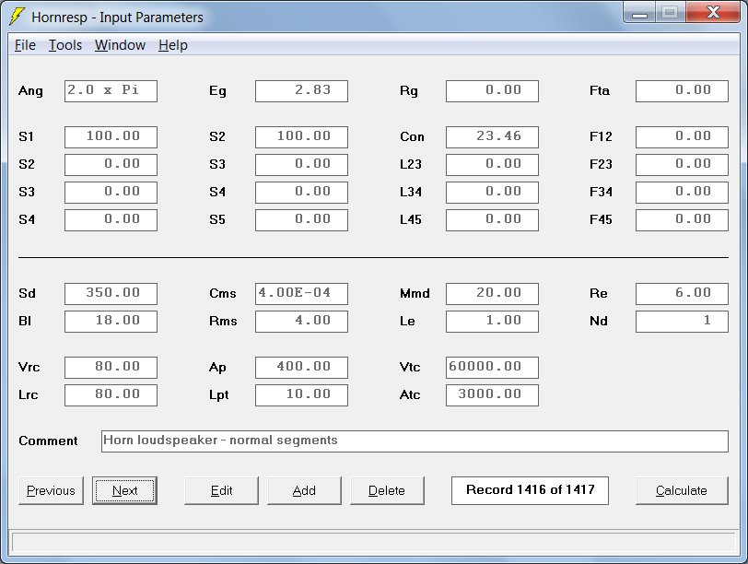748x564 pixels.
Task: Click the Bl field showing 18.00
Action: click(111, 322)
